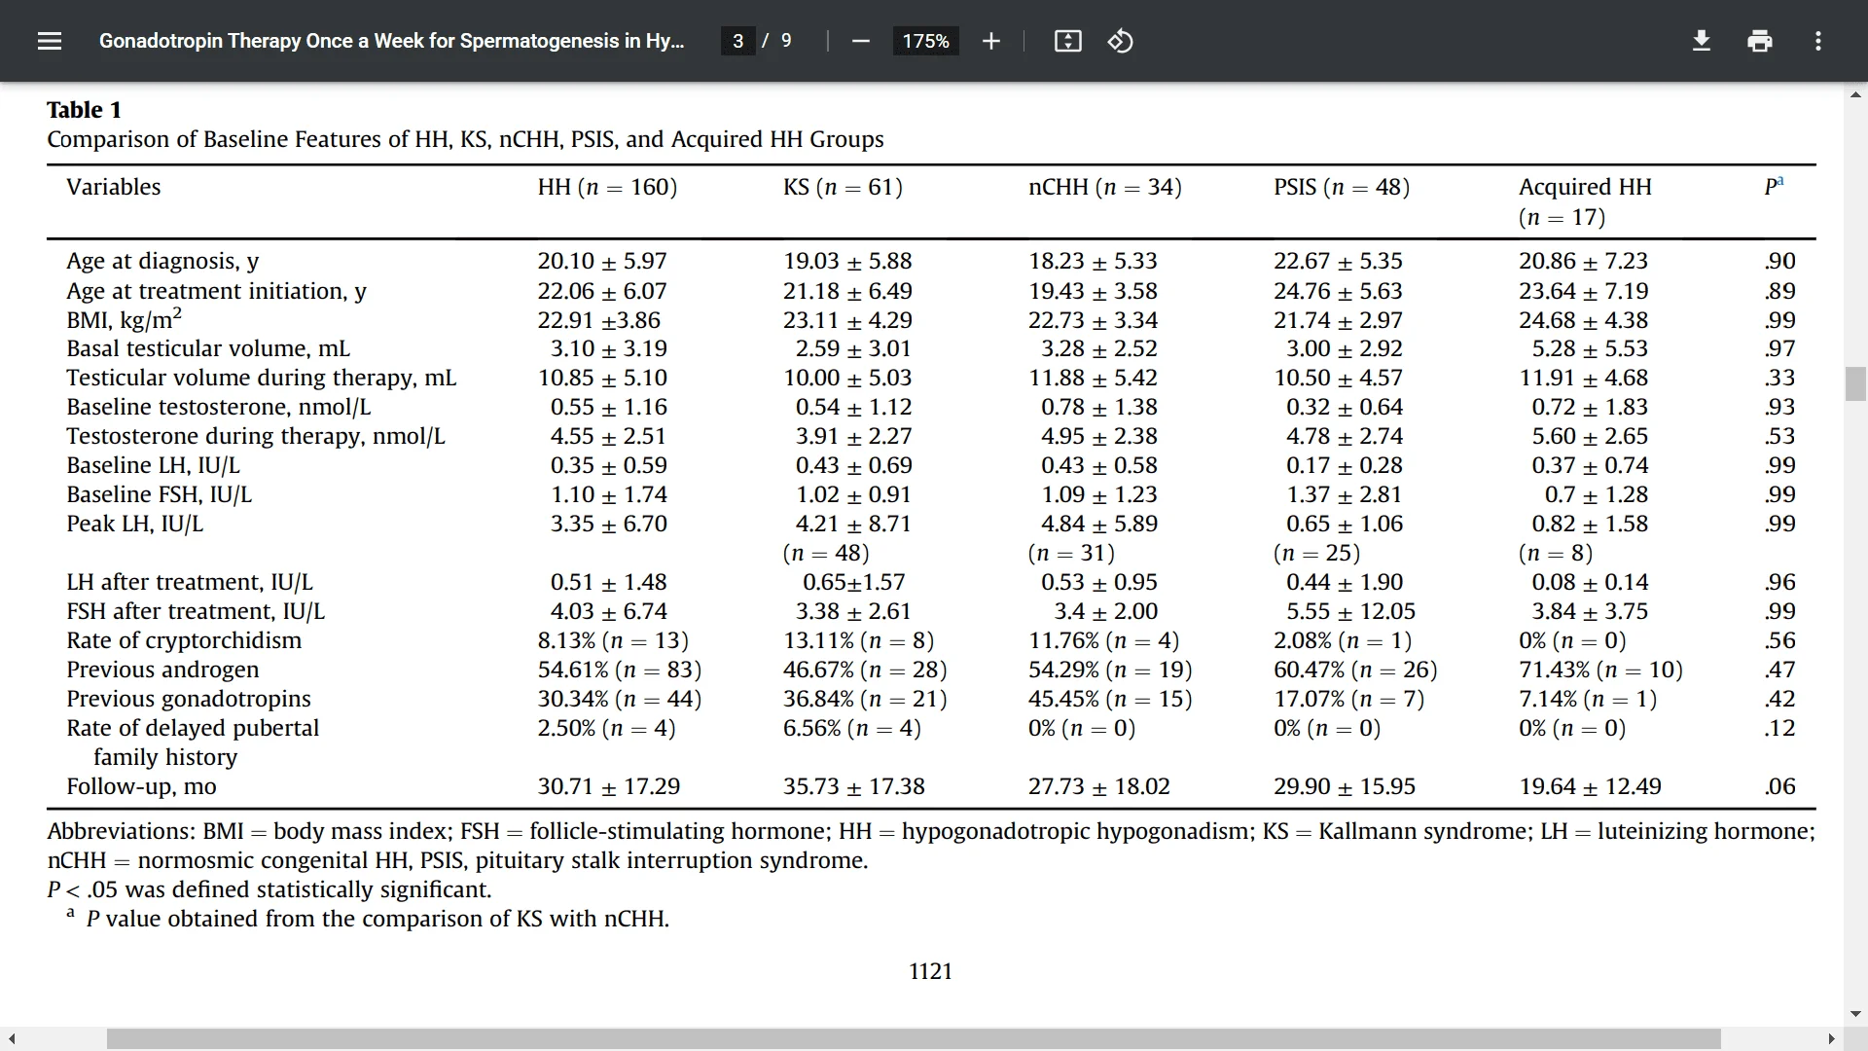Click 'LH after treatment, IU/L' label

(190, 582)
